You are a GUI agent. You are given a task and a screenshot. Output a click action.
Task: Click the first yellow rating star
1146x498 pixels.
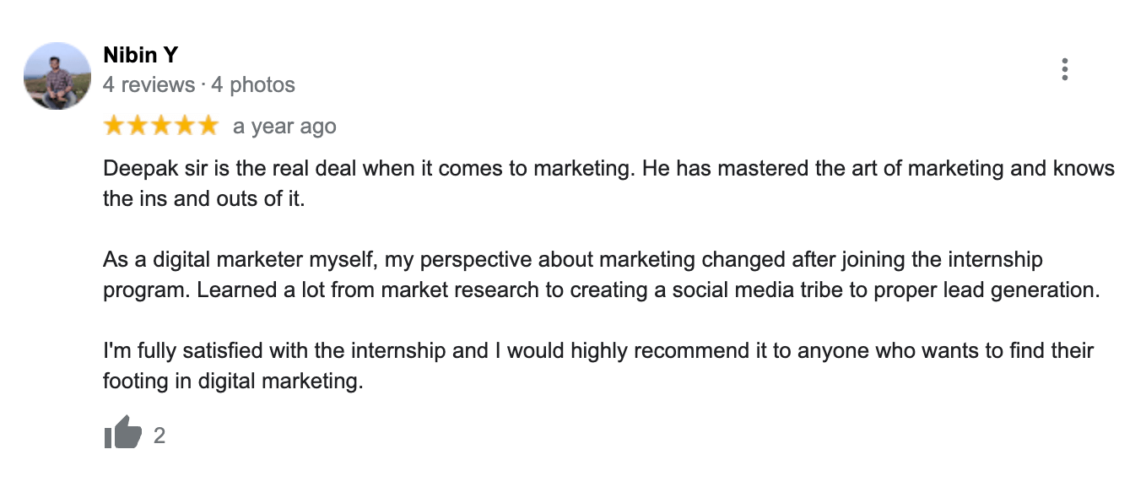(x=114, y=126)
